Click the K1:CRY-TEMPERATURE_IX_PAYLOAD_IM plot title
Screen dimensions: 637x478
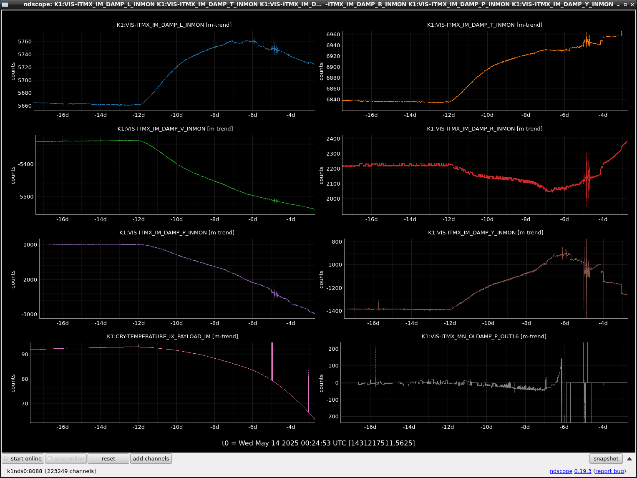tap(172, 336)
